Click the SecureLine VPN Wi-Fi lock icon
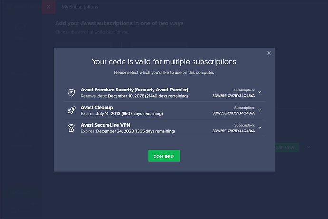 (x=71, y=128)
